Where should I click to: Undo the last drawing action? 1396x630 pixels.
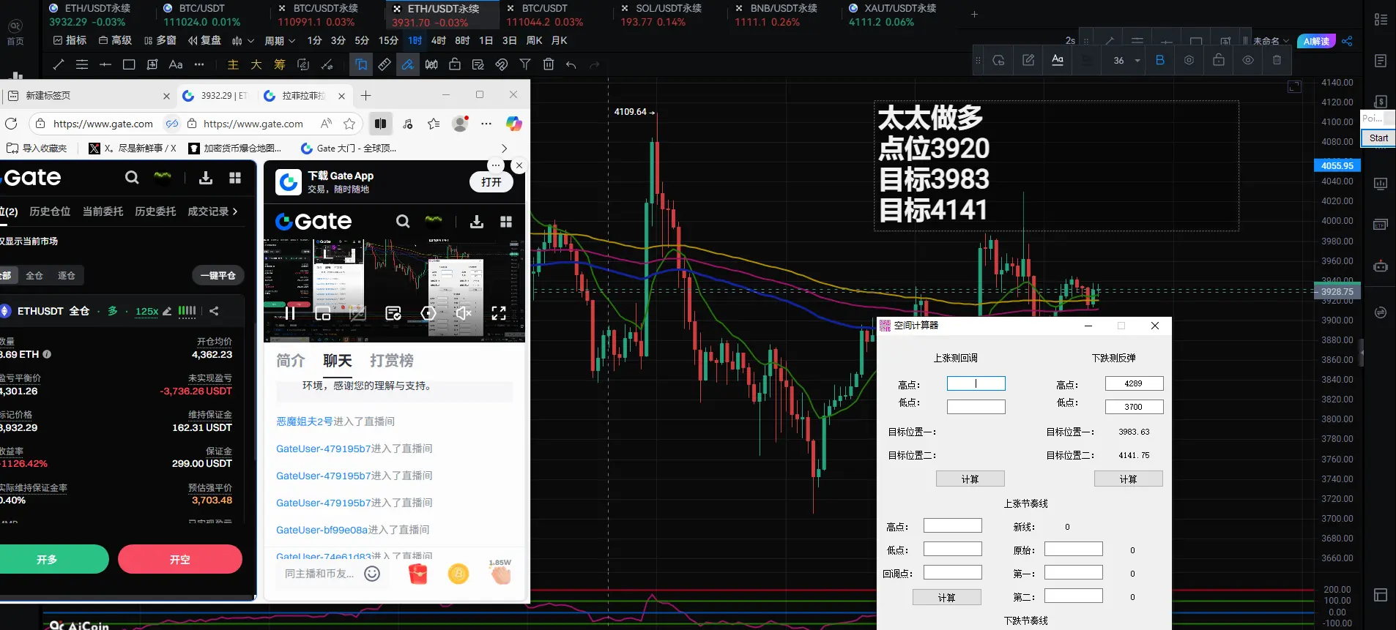[x=571, y=64]
